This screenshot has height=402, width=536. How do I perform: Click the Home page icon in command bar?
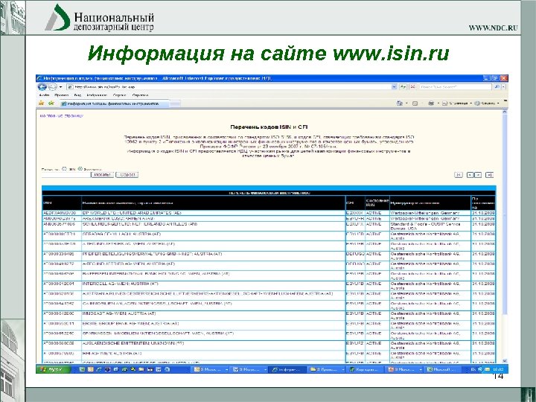pos(399,103)
